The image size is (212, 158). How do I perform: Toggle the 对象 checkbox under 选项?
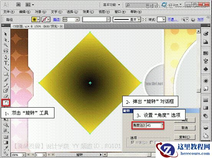coord(133,142)
